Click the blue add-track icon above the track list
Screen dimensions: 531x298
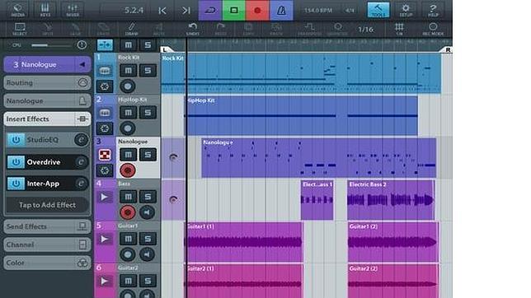105,45
